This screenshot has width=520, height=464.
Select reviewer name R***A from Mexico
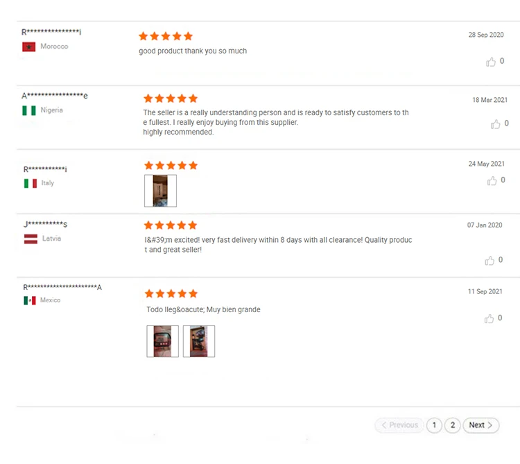(x=62, y=287)
